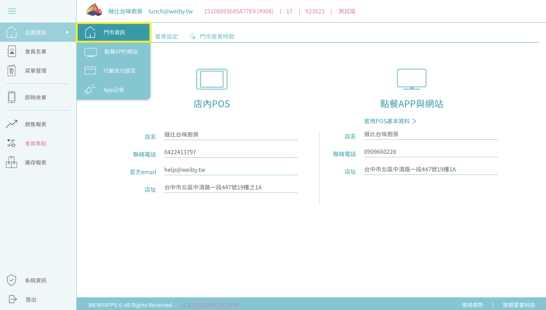Expand the 店面資訊 submenu arrow
The width and height of the screenshot is (546, 310).
point(68,32)
